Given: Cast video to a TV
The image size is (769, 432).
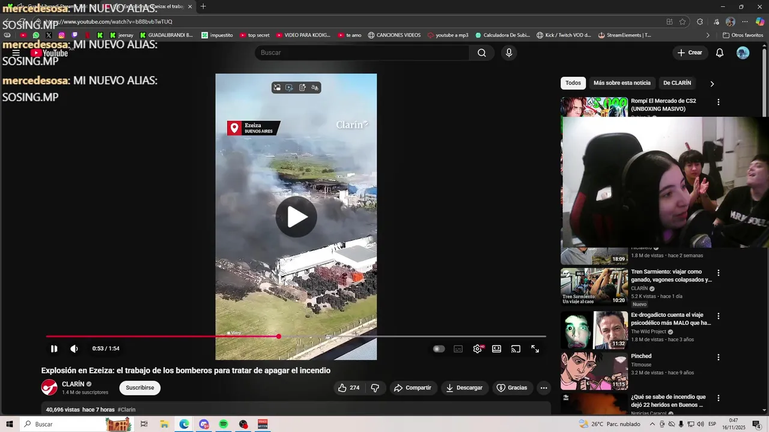Looking at the screenshot, I should click(515, 349).
